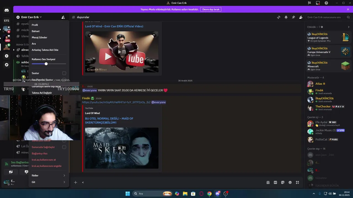
Task: Open PoliteCat in member list
Action: 328,139
